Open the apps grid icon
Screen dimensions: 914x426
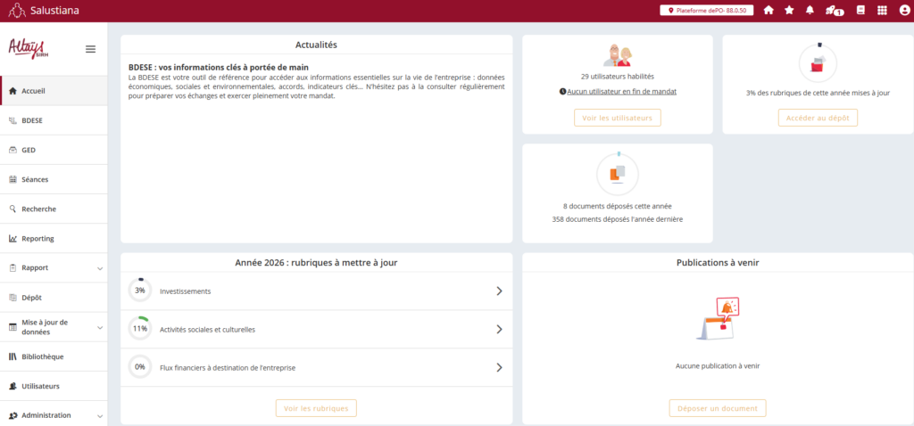tap(882, 11)
